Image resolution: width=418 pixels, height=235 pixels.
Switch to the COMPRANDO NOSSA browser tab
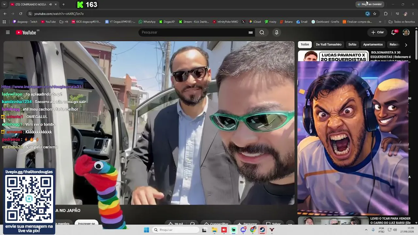[31, 5]
